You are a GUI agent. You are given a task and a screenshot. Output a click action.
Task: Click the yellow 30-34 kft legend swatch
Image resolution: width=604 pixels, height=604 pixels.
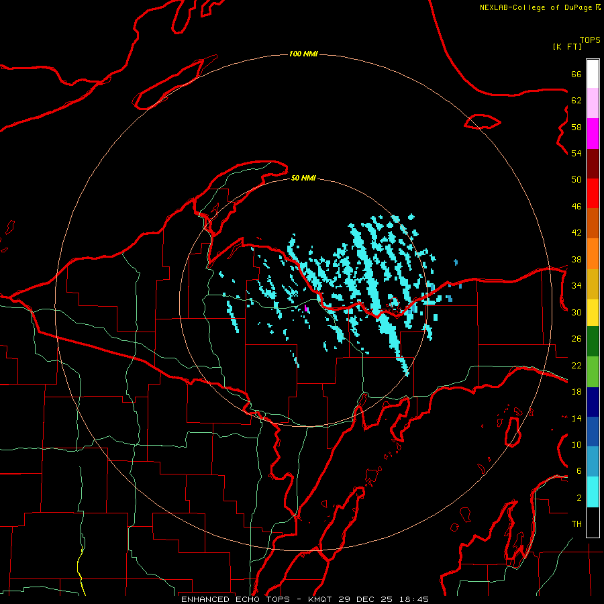tap(593, 313)
